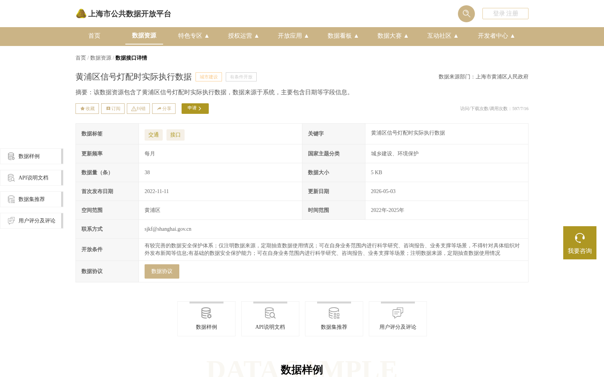Screen dimensions: 604x377
Task: Open 数据样例 in left sidebar
Action: [31, 156]
